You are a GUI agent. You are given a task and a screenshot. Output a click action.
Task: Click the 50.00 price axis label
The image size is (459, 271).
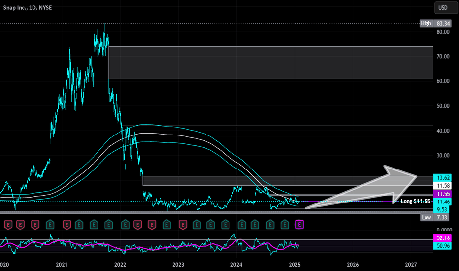[x=443, y=106]
